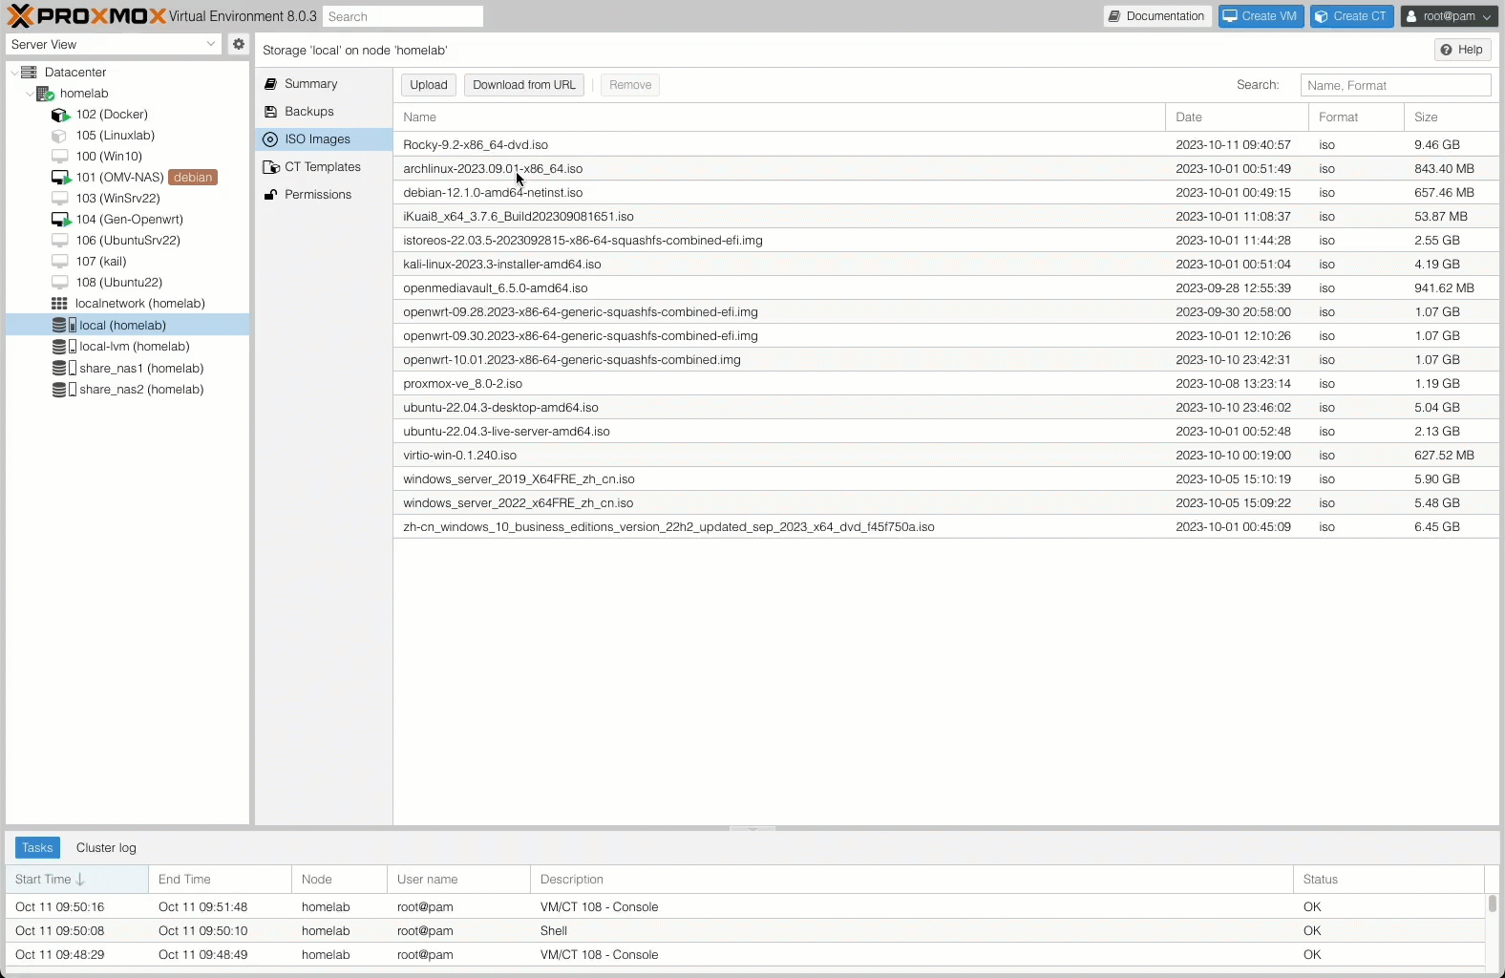
Task: Click the CT Templates file icon
Action: [270, 167]
